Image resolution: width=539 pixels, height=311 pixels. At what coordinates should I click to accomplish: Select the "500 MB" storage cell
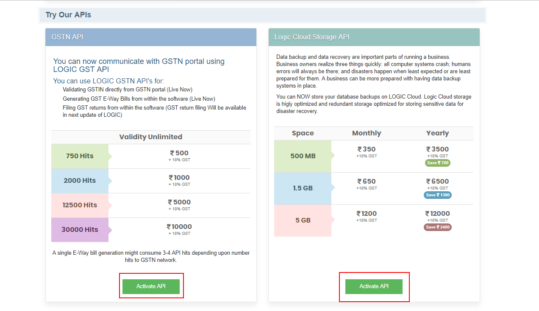303,156
